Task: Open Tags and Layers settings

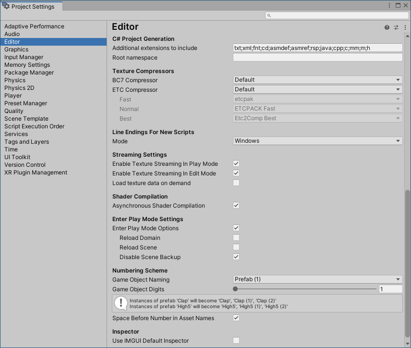Action: tap(53, 142)
